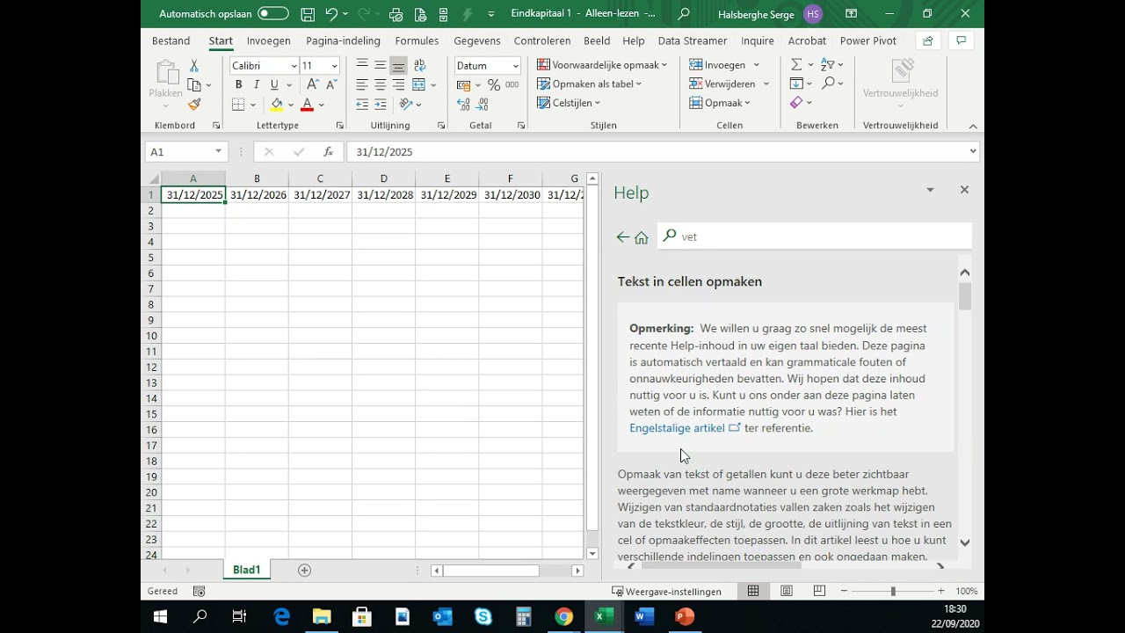Click the Find and Select magnifier icon

pos(828,84)
